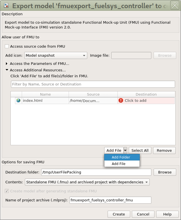181x220 pixels.
Task: Click the Filter by Name search field
Action: pyautogui.click(x=93, y=84)
